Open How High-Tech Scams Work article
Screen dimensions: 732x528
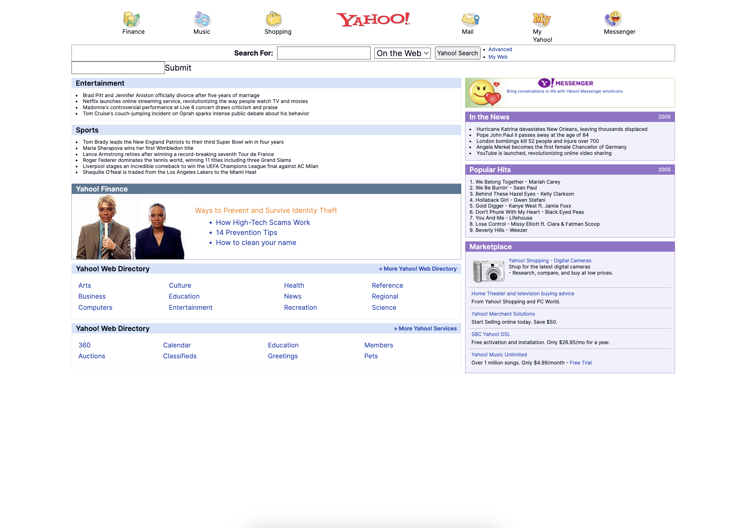(x=263, y=222)
